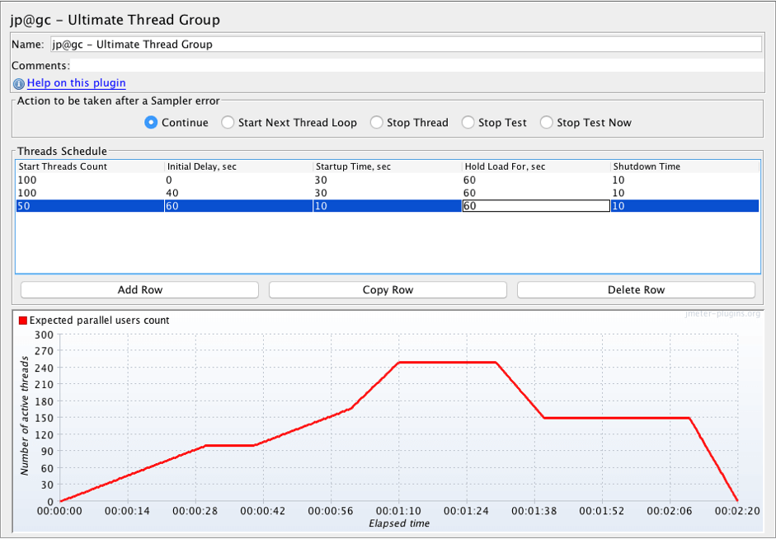Click the edited Hold Load cell in selected row

[536, 206]
